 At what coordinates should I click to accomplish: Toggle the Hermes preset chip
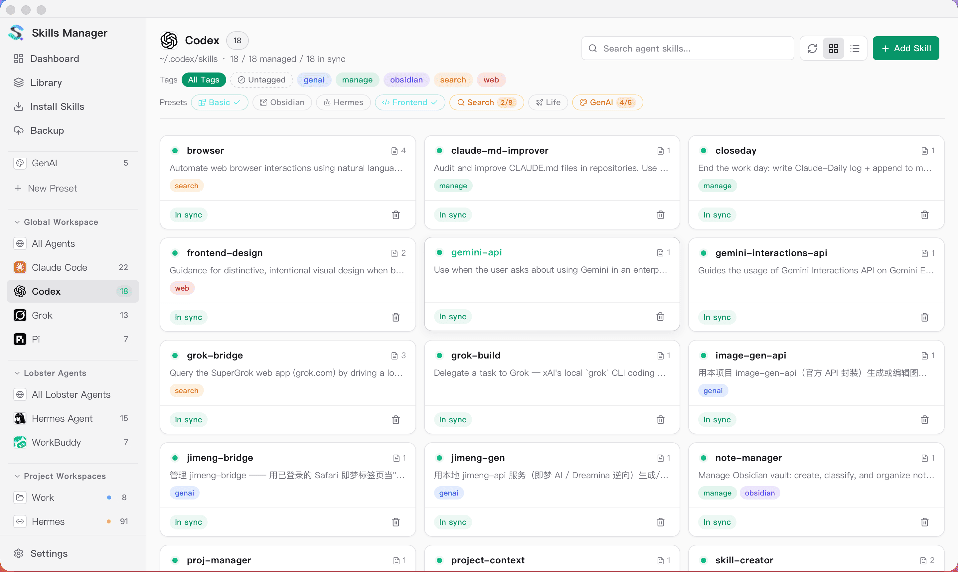click(343, 102)
